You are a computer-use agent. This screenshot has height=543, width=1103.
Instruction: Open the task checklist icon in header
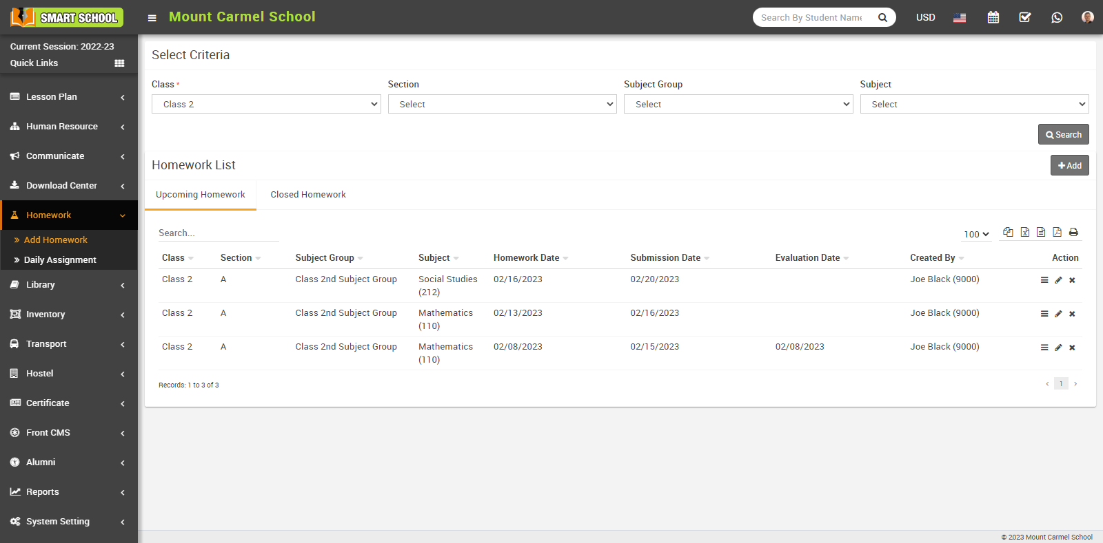tap(1025, 17)
